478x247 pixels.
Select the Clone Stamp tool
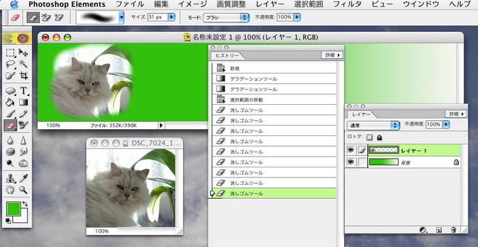tap(10, 178)
